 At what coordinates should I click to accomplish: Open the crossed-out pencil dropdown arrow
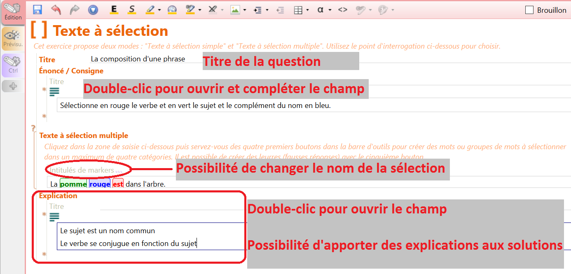222,10
